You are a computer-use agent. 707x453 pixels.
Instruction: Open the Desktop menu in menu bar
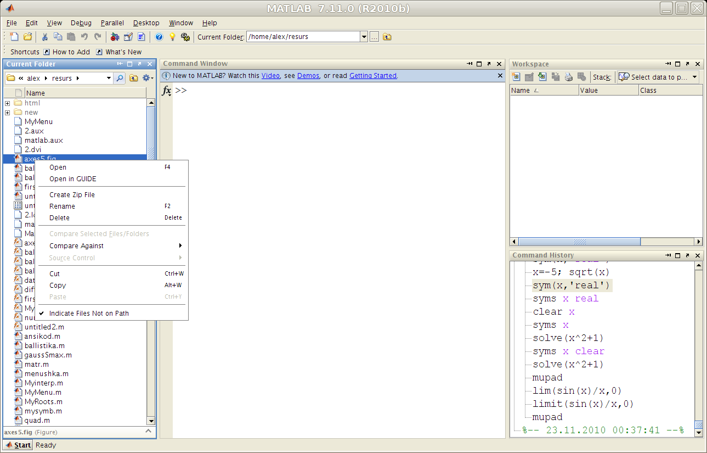[x=146, y=23]
